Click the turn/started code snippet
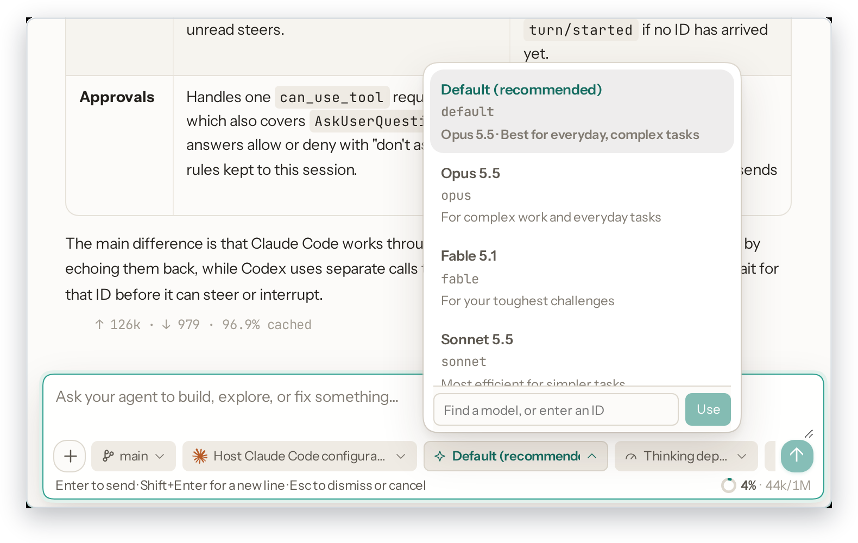The image size is (858, 543). (x=581, y=30)
